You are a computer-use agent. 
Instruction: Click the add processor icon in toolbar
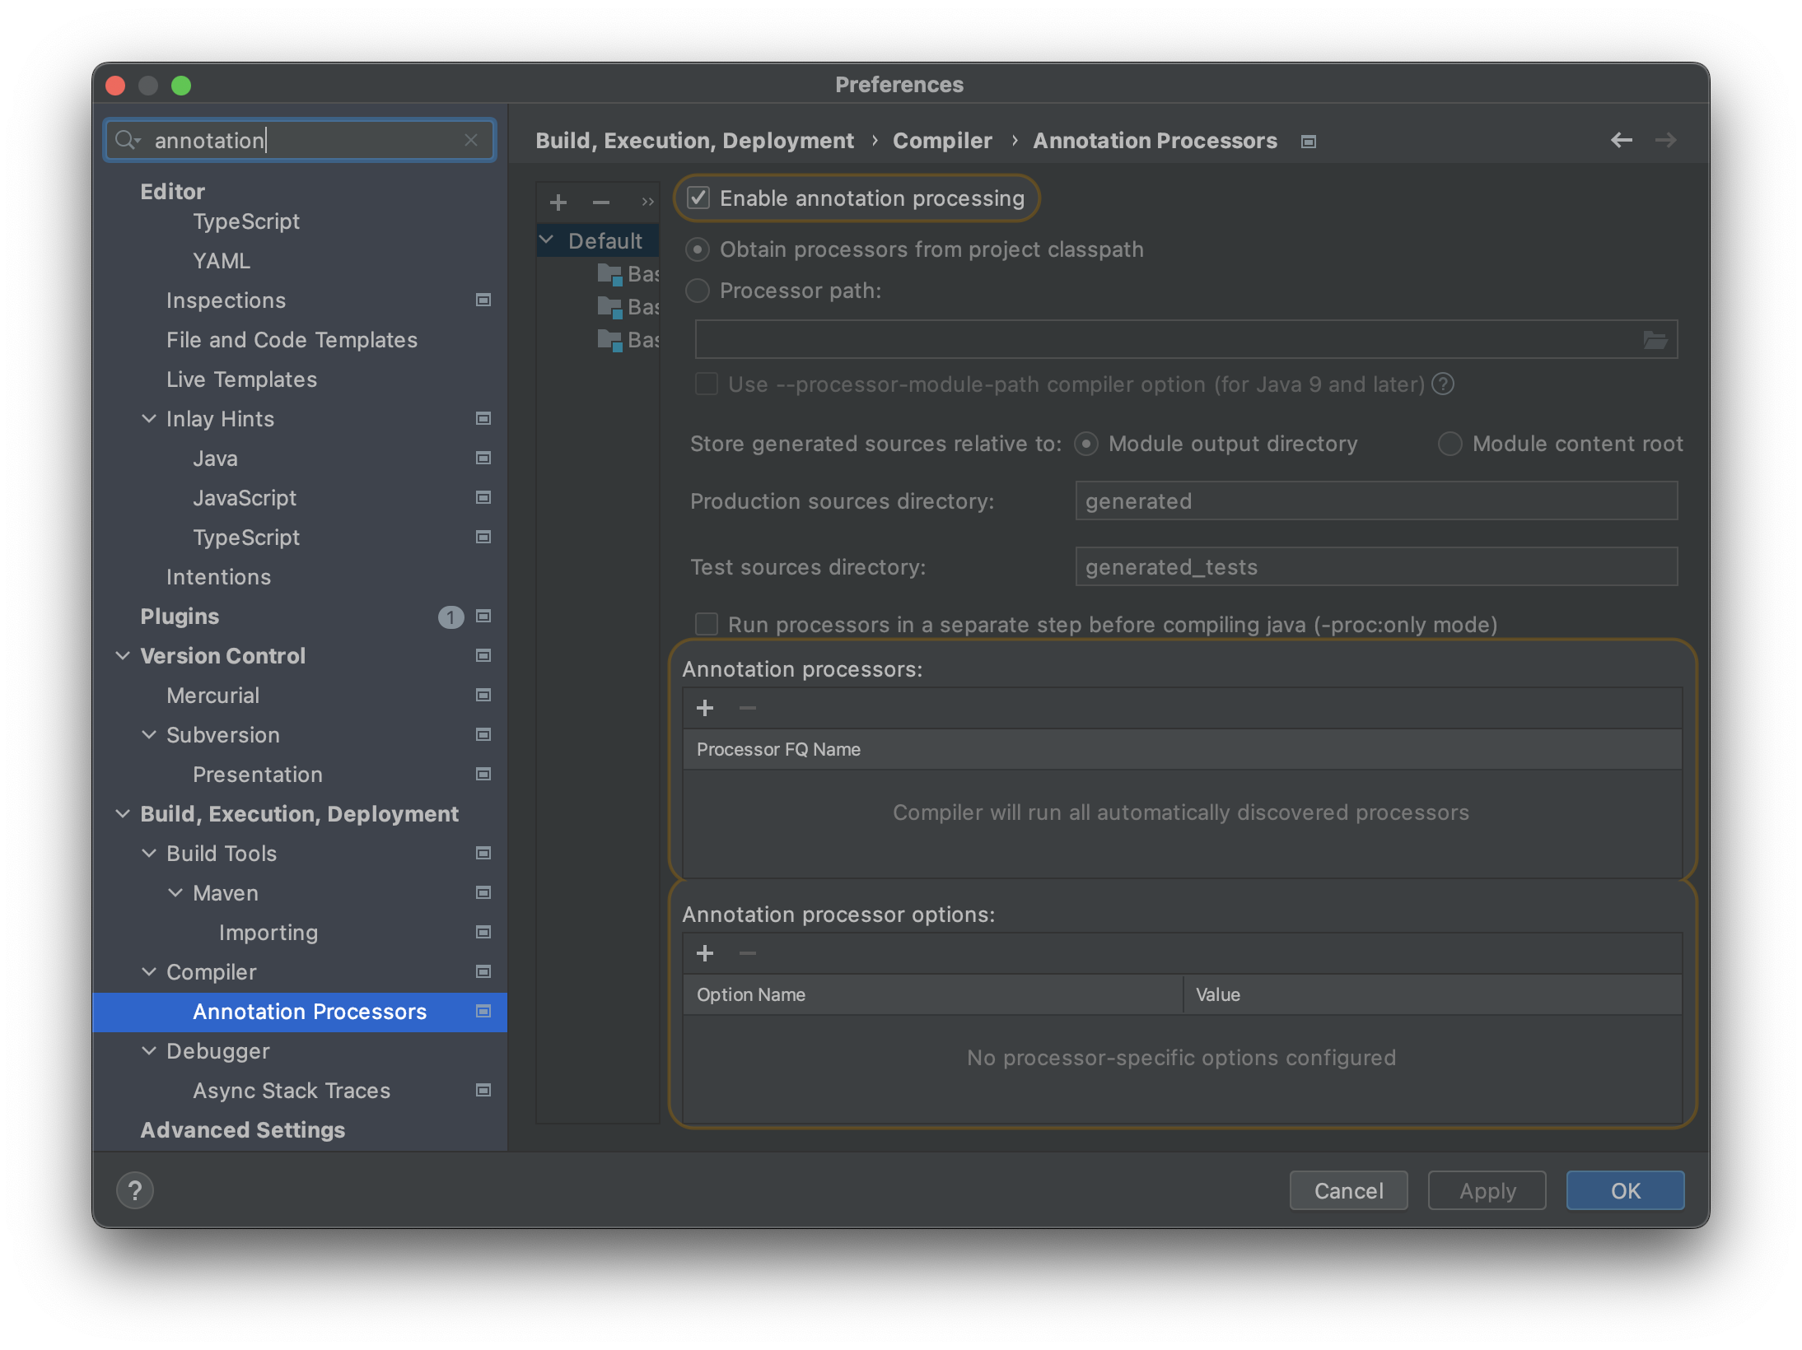pyautogui.click(x=705, y=708)
